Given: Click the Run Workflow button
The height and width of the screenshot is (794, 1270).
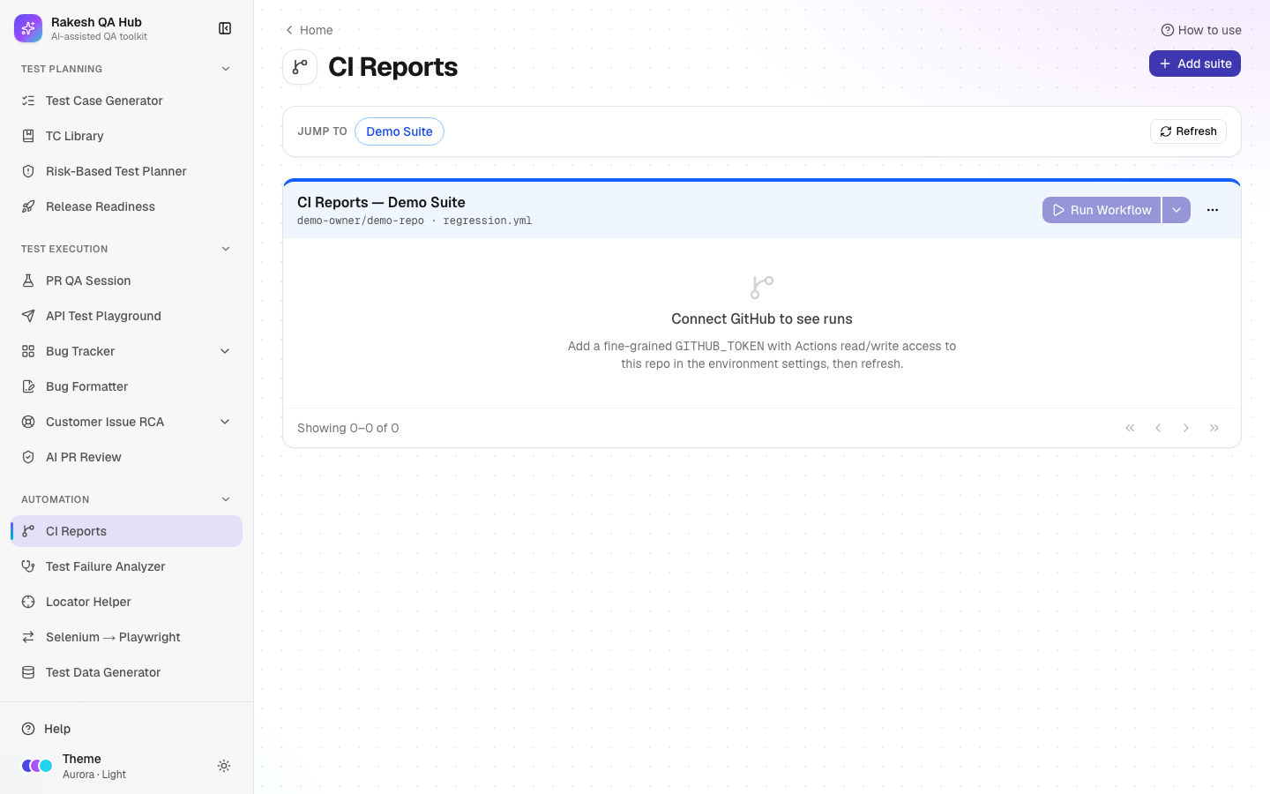Looking at the screenshot, I should (1102, 210).
